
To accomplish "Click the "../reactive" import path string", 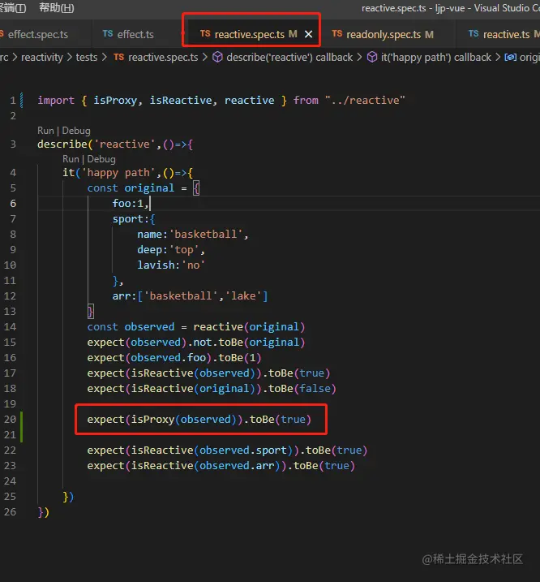I will pyautogui.click(x=365, y=100).
